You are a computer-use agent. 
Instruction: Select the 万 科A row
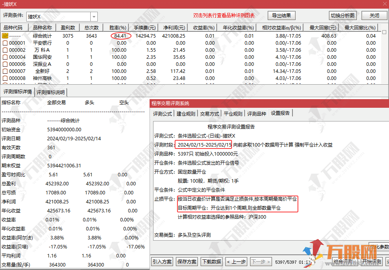click(191, 50)
